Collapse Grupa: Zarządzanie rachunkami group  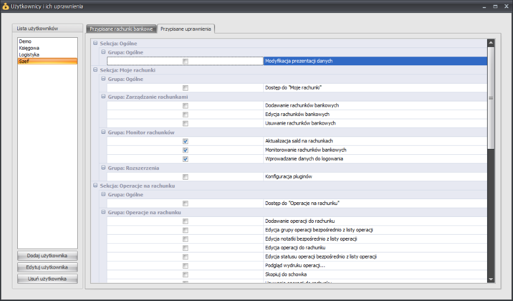point(103,97)
